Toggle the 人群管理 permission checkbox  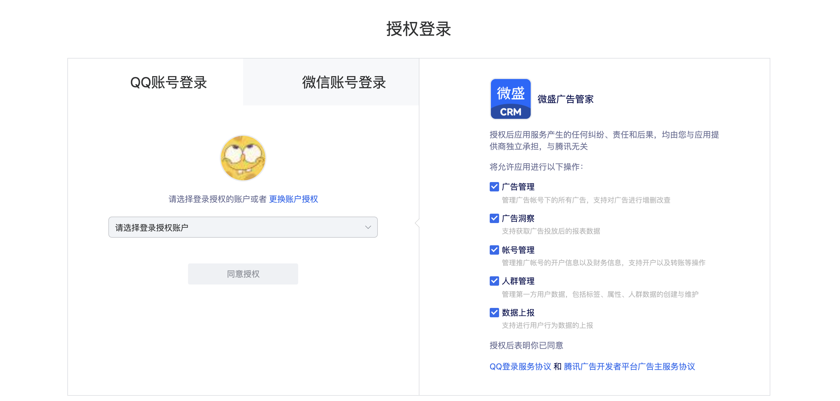coord(494,281)
